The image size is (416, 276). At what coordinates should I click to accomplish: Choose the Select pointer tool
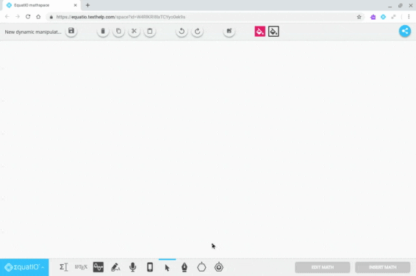coord(167,268)
